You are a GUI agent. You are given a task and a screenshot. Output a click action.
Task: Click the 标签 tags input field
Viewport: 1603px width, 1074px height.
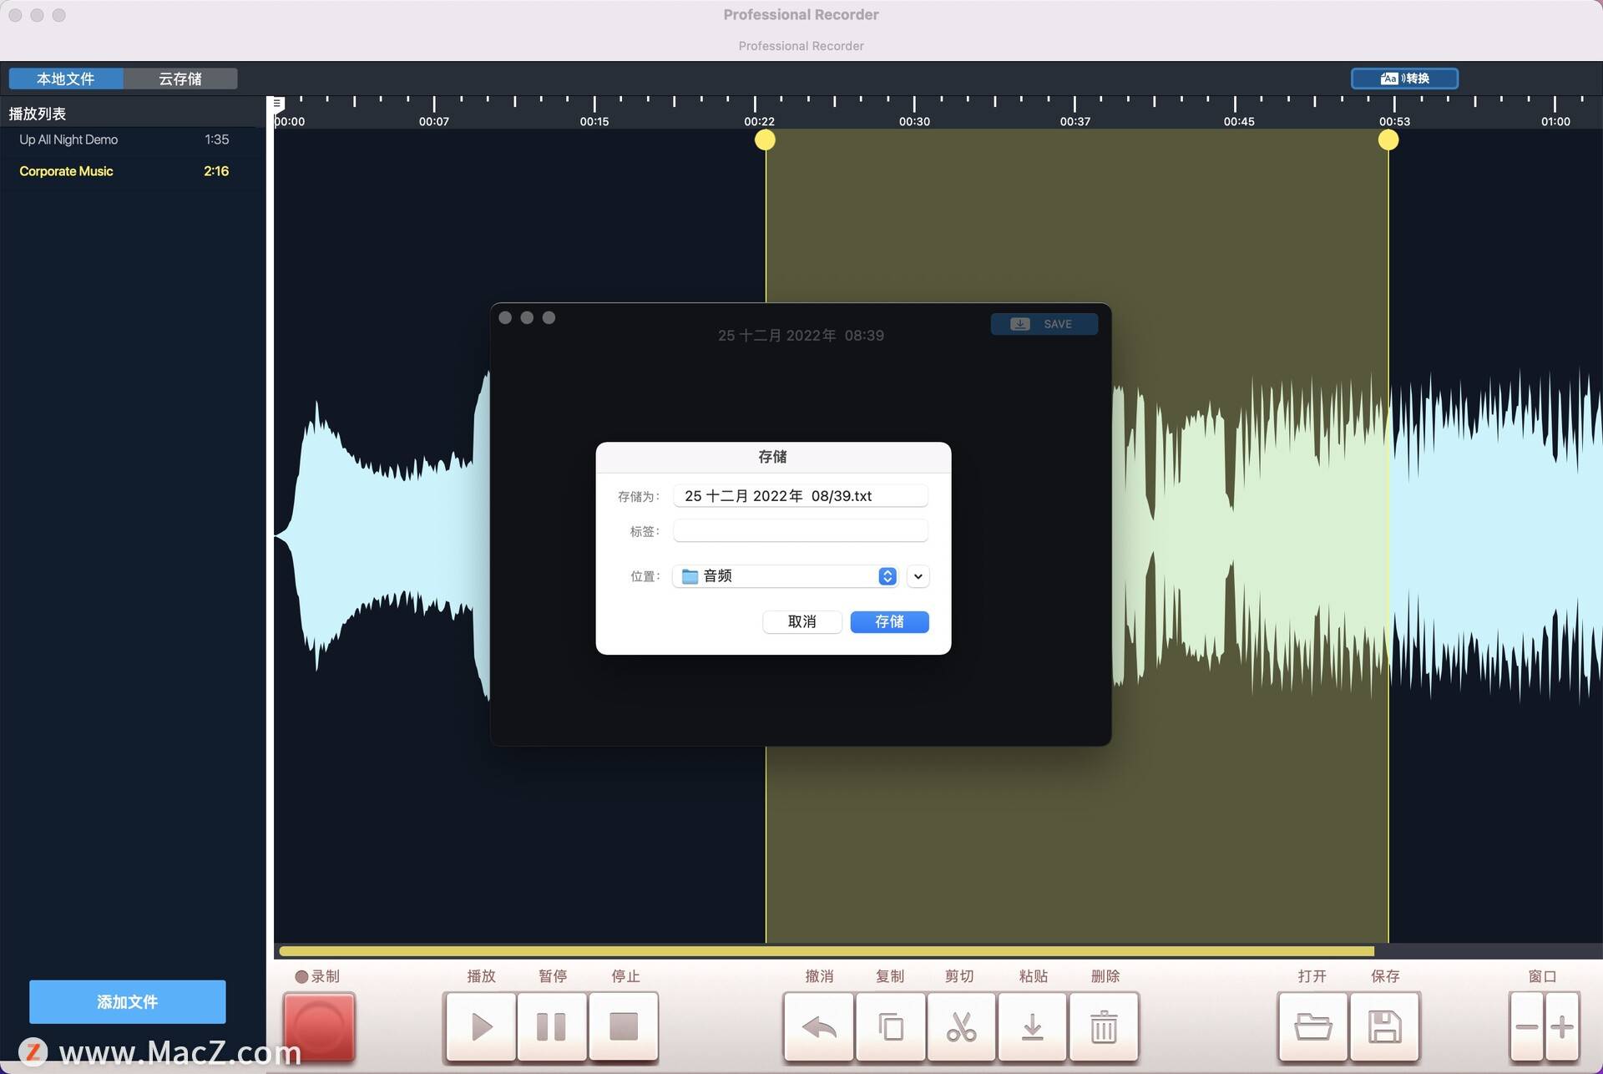click(800, 531)
